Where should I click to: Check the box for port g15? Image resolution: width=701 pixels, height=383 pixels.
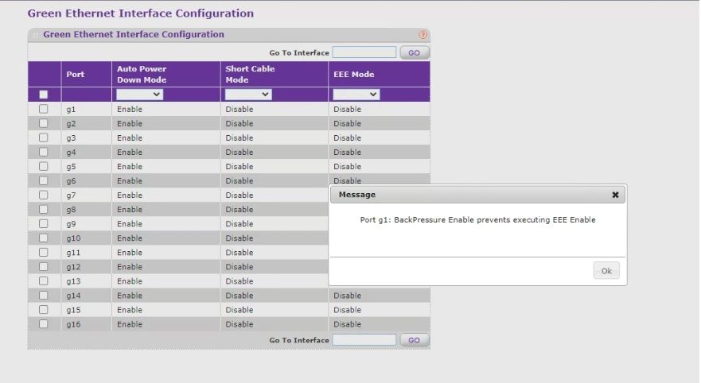click(x=44, y=309)
